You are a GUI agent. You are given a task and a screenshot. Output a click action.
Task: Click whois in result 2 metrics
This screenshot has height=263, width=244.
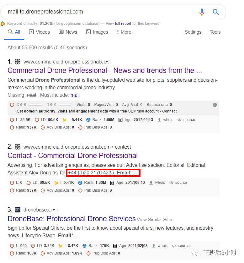point(160,183)
